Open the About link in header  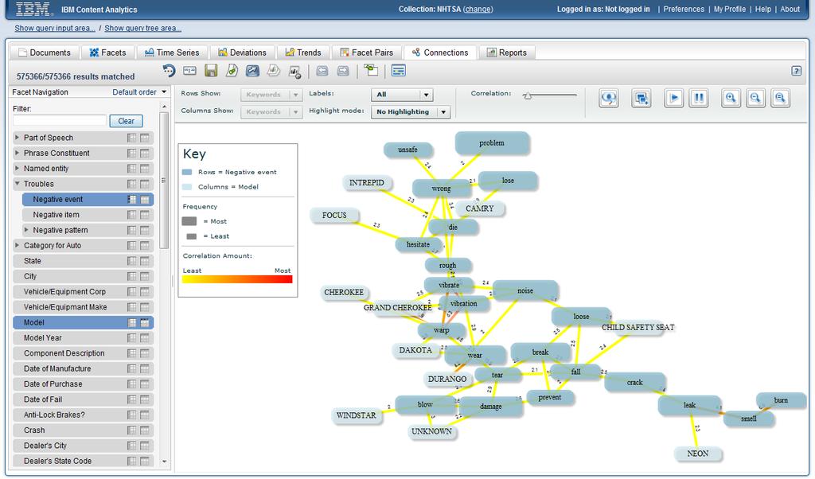[790, 10]
